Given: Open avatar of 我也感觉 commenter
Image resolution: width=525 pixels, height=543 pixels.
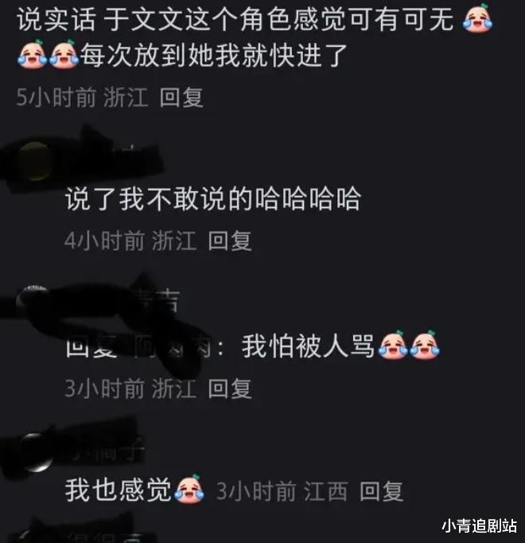Looking at the screenshot, I should [x=36, y=452].
